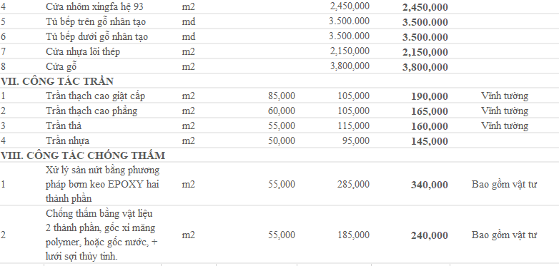Click 'Bao gồm vật tư' in 240,000 row
The height and width of the screenshot is (266, 559).
504,235
